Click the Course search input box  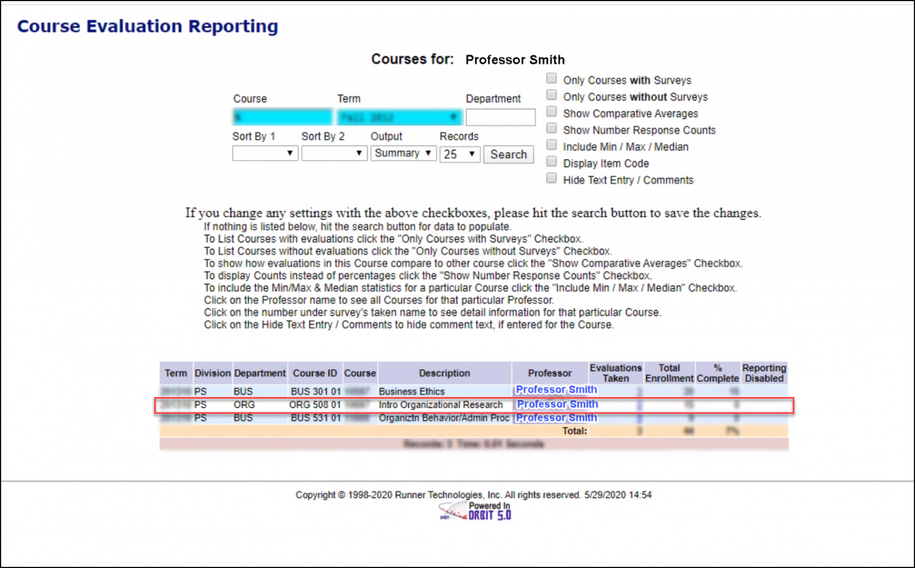click(x=282, y=117)
